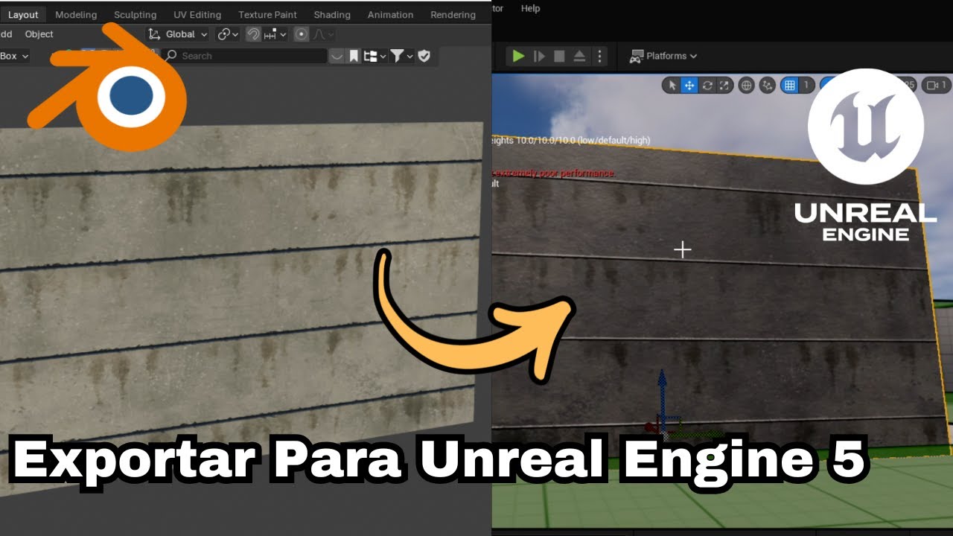Open the play options three-dot menu
This screenshot has height=536, width=953.
point(599,56)
